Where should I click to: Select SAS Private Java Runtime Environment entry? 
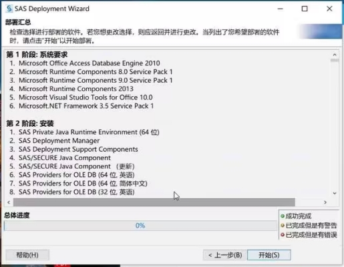[89, 132]
